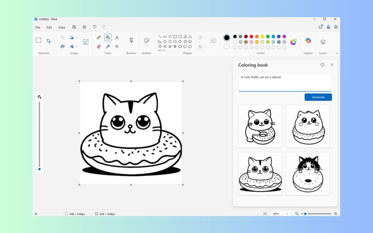Open the Layers panel
Viewport: 373px width, 233px height.
click(323, 41)
